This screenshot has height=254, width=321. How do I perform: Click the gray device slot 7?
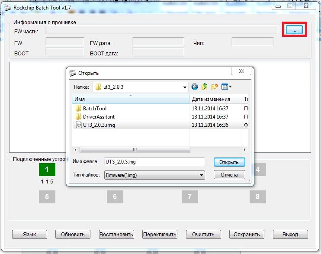pyautogui.click(x=189, y=196)
